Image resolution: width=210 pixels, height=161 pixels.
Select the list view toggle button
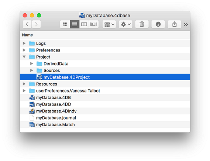[x=75, y=24]
